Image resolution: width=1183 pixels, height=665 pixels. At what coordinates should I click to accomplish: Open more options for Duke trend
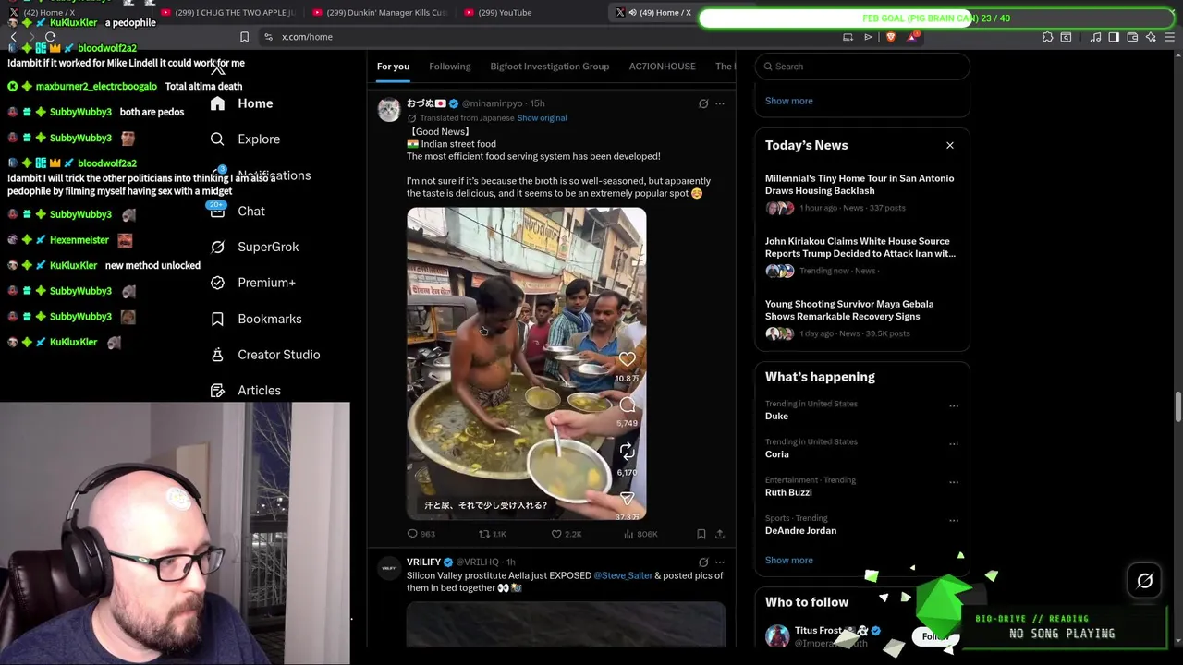point(954,405)
